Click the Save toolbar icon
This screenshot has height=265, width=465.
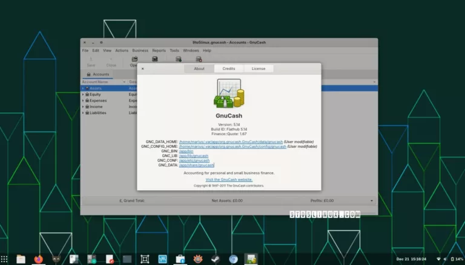pyautogui.click(x=91, y=60)
